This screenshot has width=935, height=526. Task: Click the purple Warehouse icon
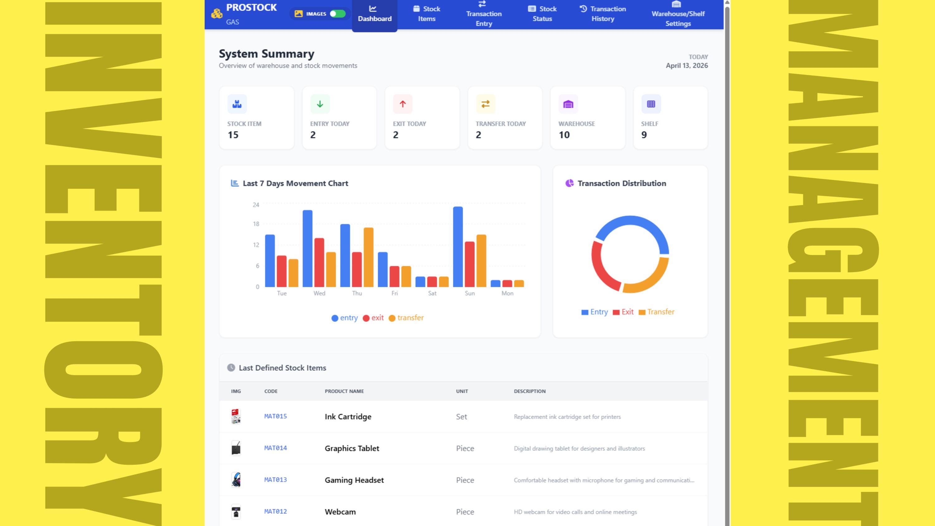568,104
